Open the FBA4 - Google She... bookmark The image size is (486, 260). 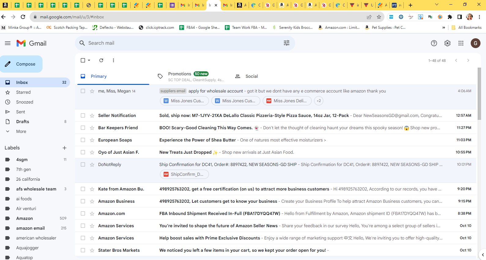(199, 28)
